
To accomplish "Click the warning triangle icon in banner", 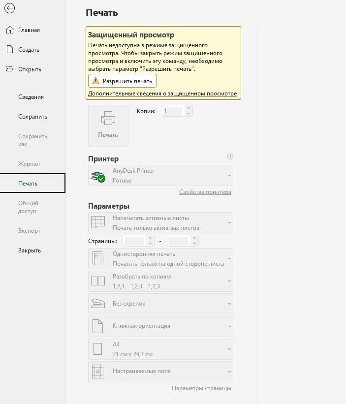I will point(95,81).
